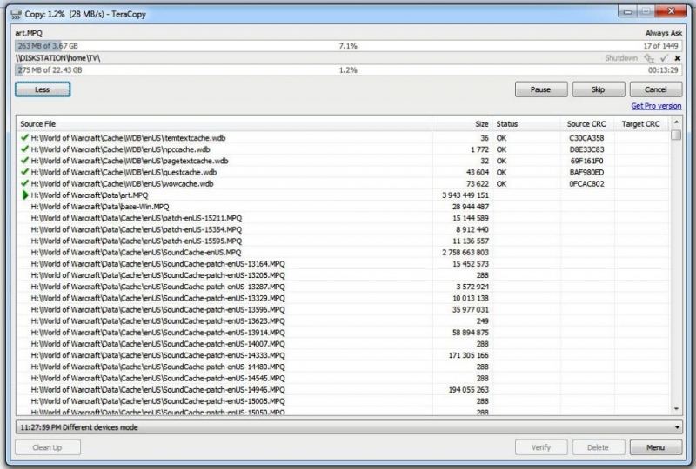Cancel the copy operation
Image resolution: width=696 pixels, height=469 pixels.
656,89
